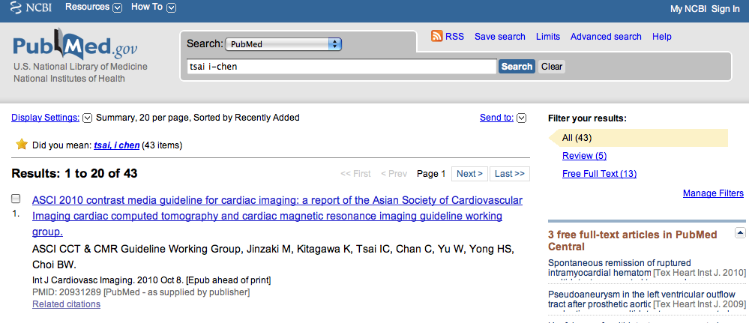Viewport: 749px width, 323px height.
Task: Filter results by Review (5)
Action: pos(584,156)
